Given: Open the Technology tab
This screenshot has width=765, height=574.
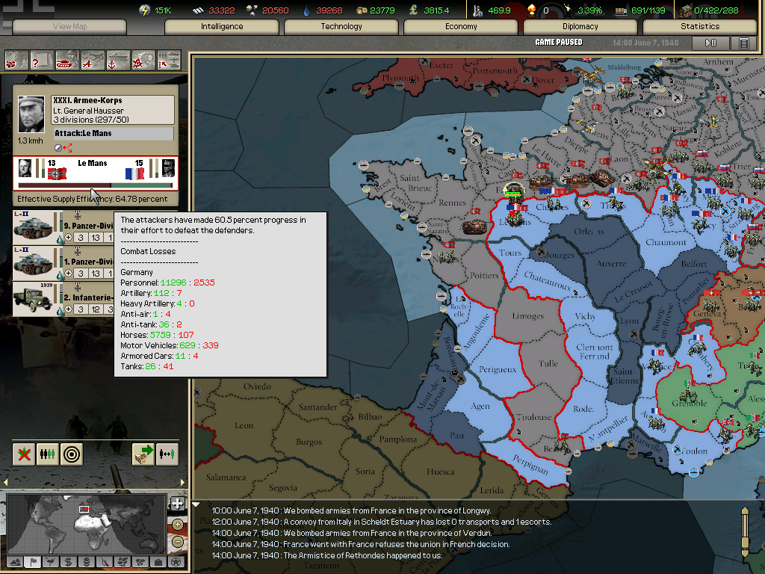Looking at the screenshot, I should (341, 26).
